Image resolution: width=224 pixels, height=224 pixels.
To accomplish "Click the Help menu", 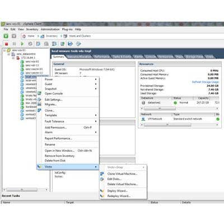I will click(x=78, y=29).
